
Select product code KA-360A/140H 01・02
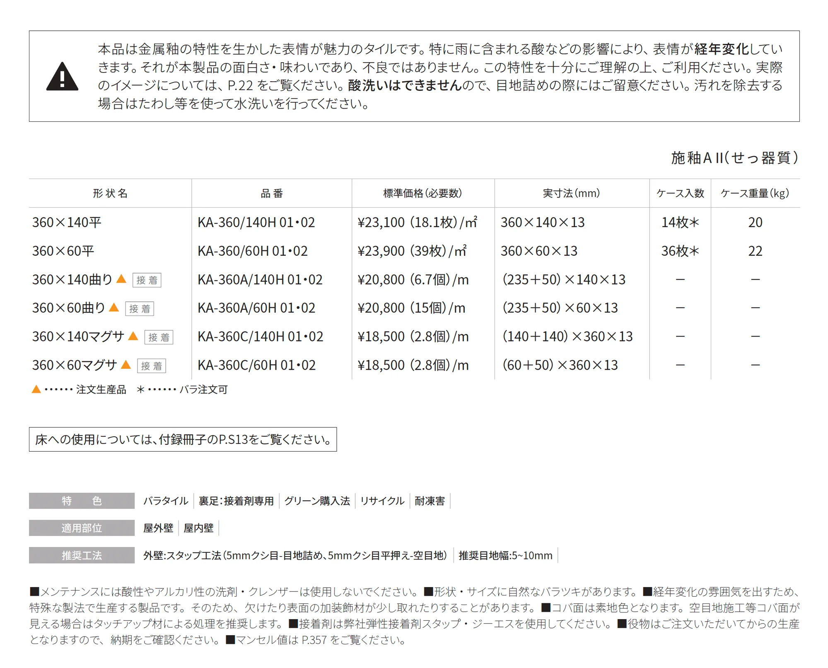(260, 280)
